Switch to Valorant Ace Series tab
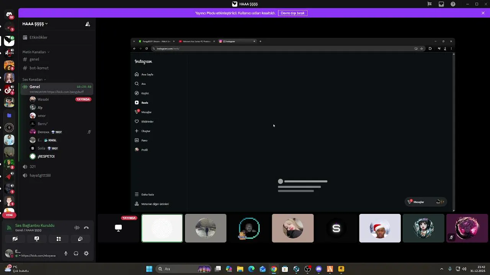Screen dimensions: 490x275 tap(196, 41)
